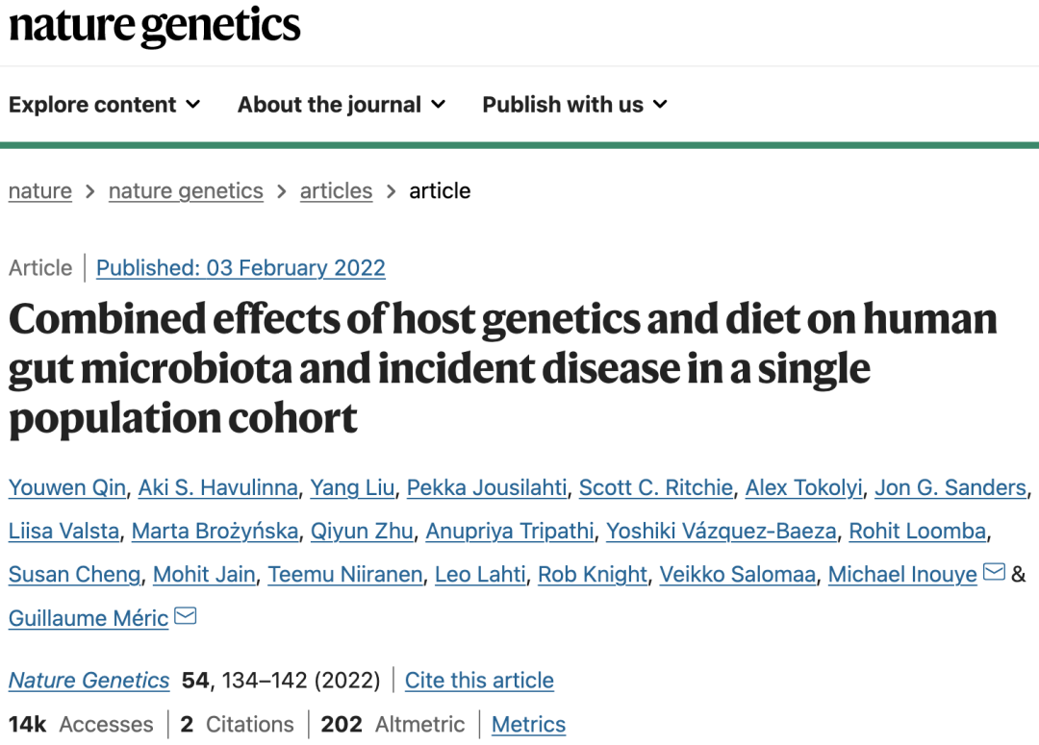Open nature genetics breadcrumb link

point(187,190)
